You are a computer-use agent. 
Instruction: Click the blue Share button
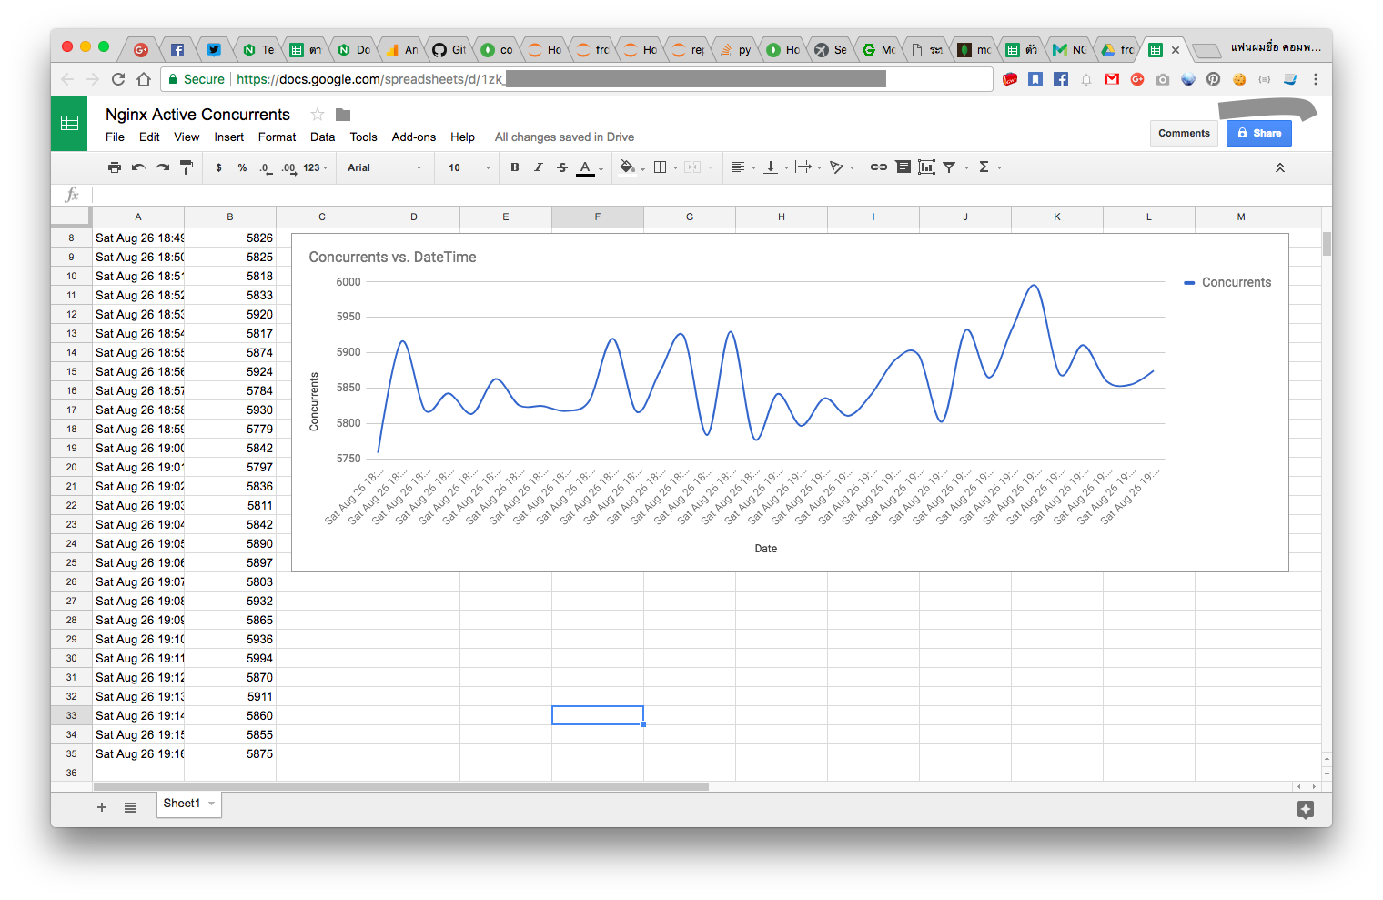(1258, 133)
